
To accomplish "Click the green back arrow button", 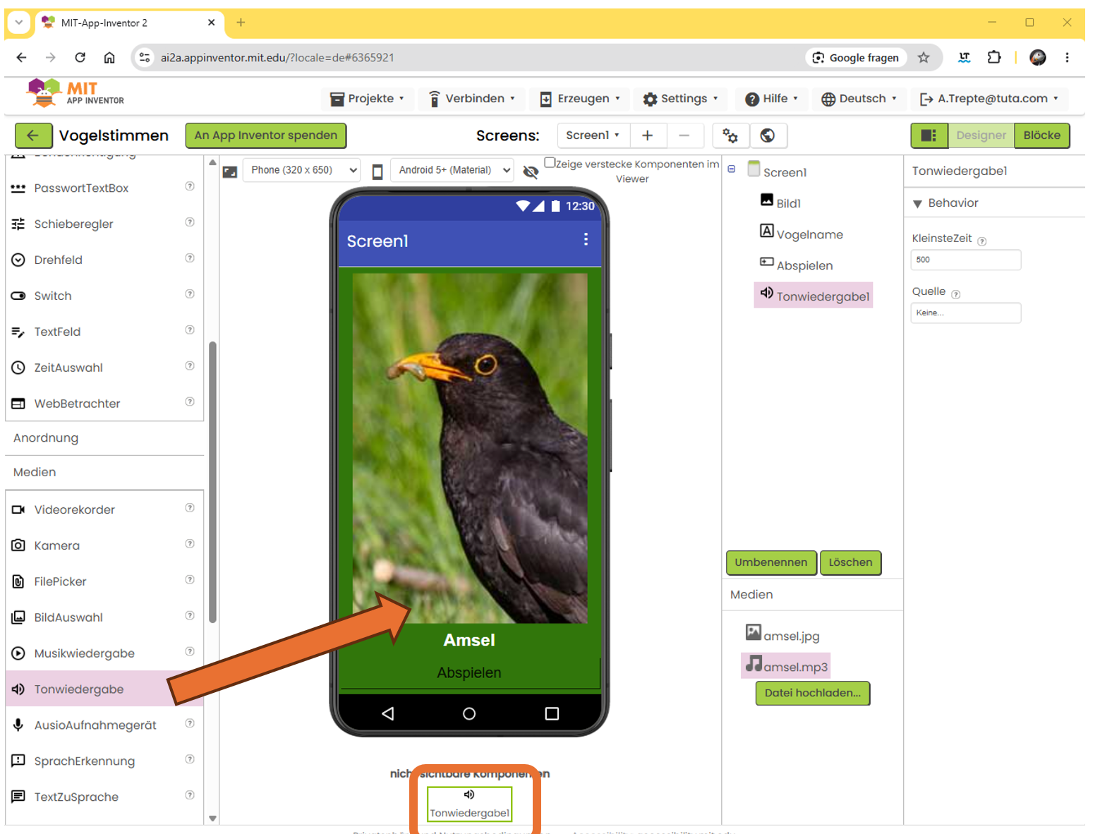I will (x=33, y=135).
